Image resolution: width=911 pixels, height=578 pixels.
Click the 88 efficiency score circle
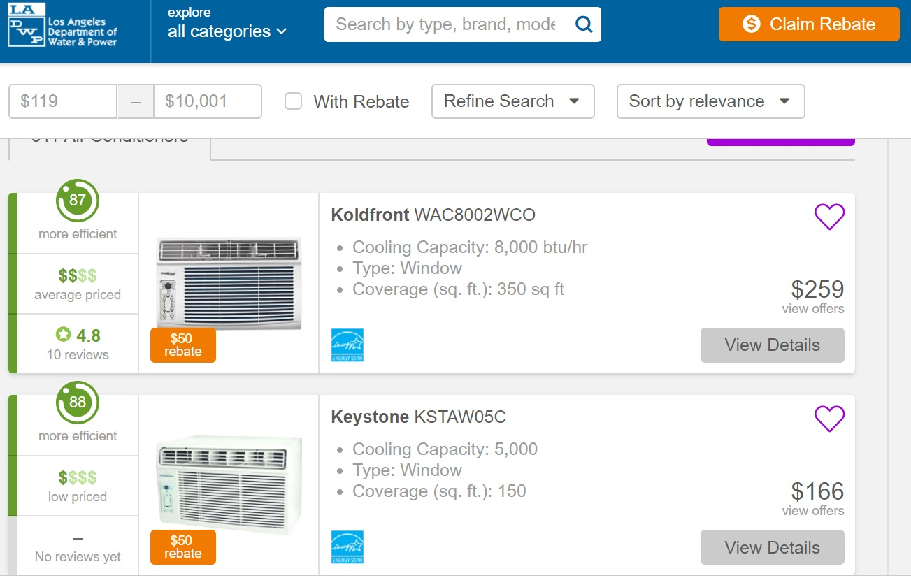tap(78, 403)
